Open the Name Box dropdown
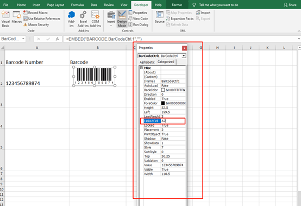301x206 pixels. point(23,39)
